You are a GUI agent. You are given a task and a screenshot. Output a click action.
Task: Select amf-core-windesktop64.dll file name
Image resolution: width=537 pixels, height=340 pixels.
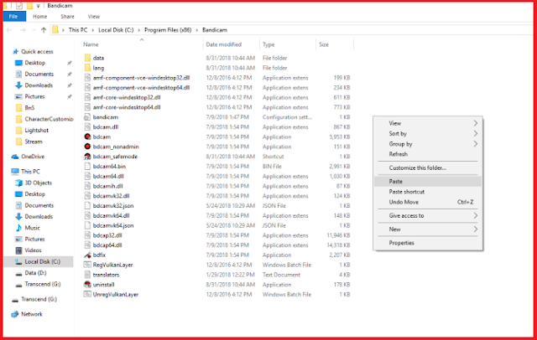tap(127, 107)
